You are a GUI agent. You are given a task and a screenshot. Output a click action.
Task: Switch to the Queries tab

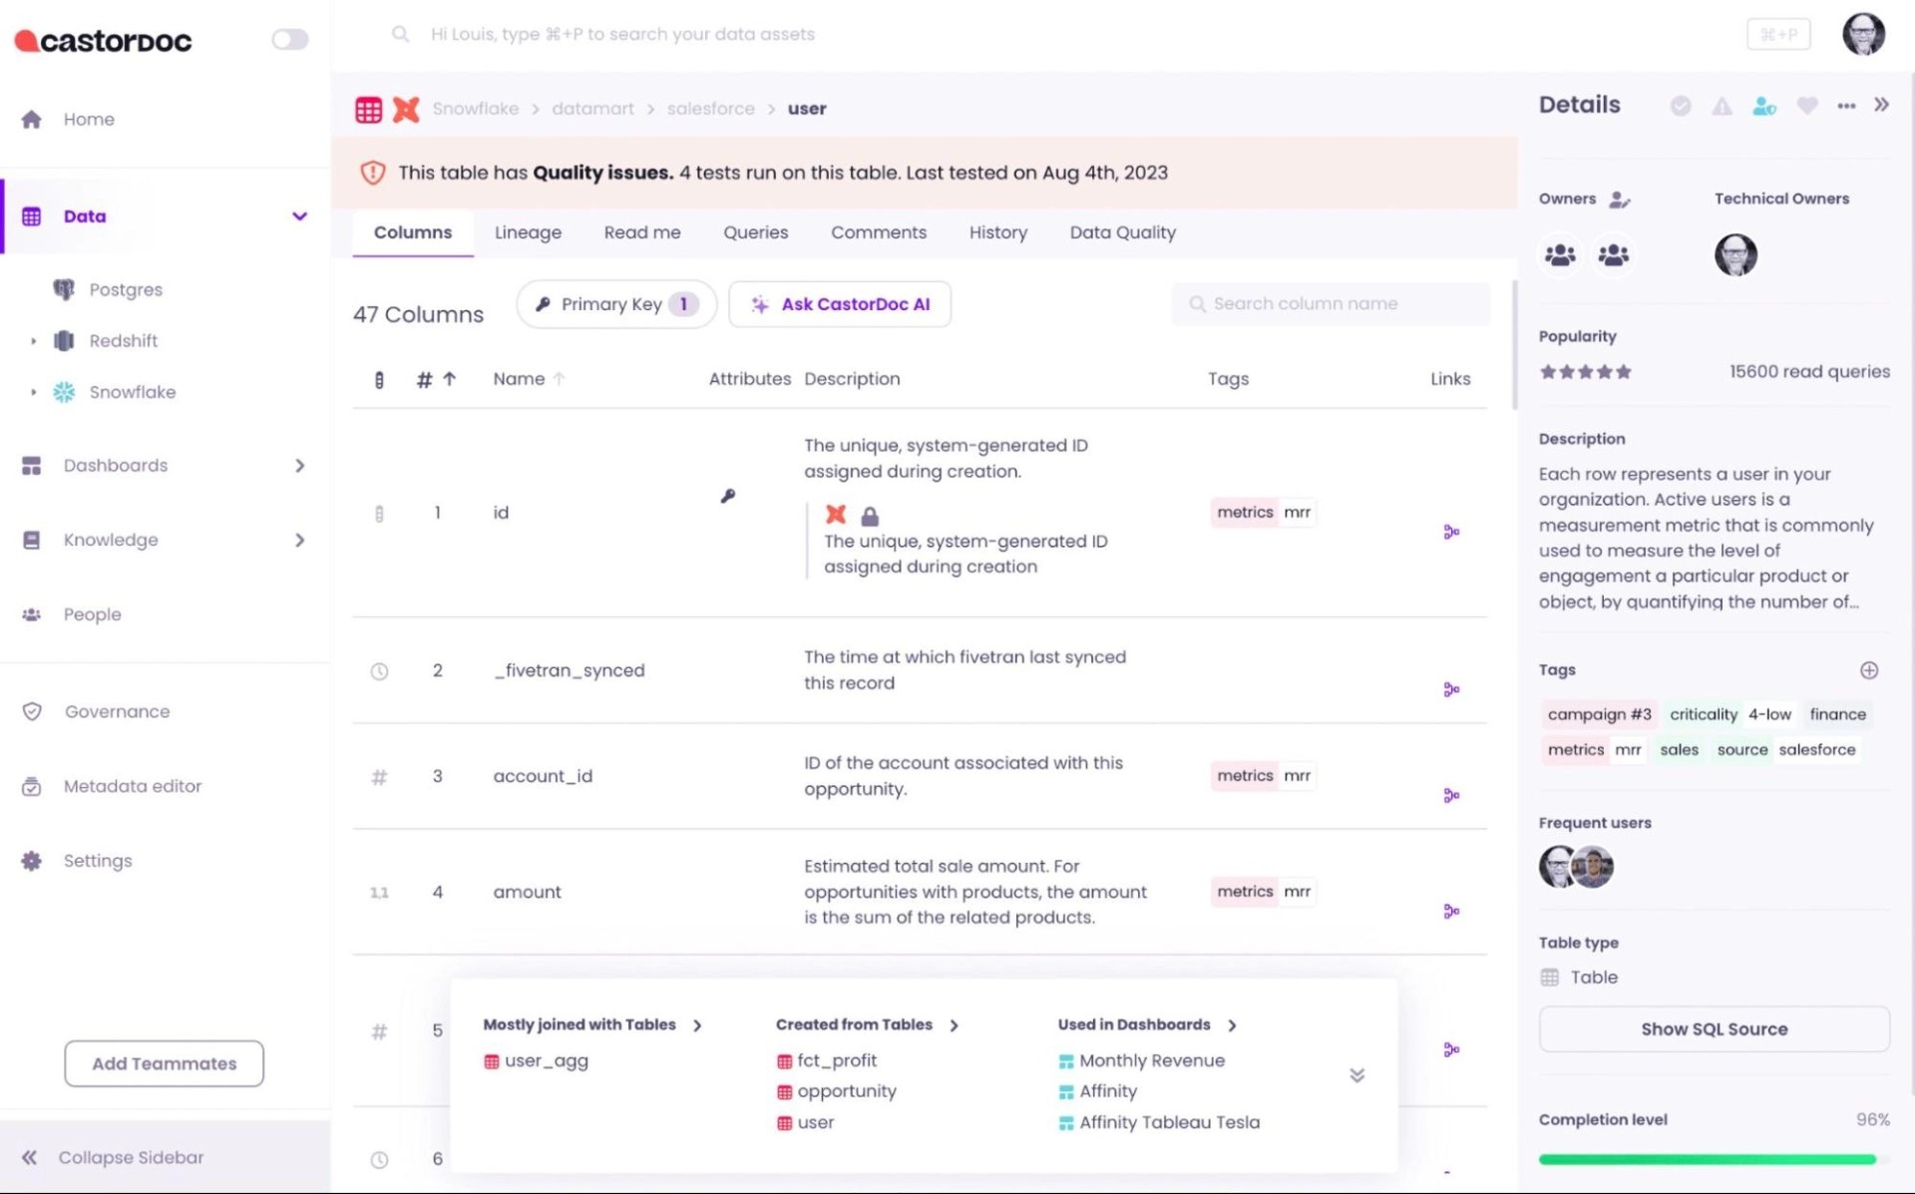756,233
